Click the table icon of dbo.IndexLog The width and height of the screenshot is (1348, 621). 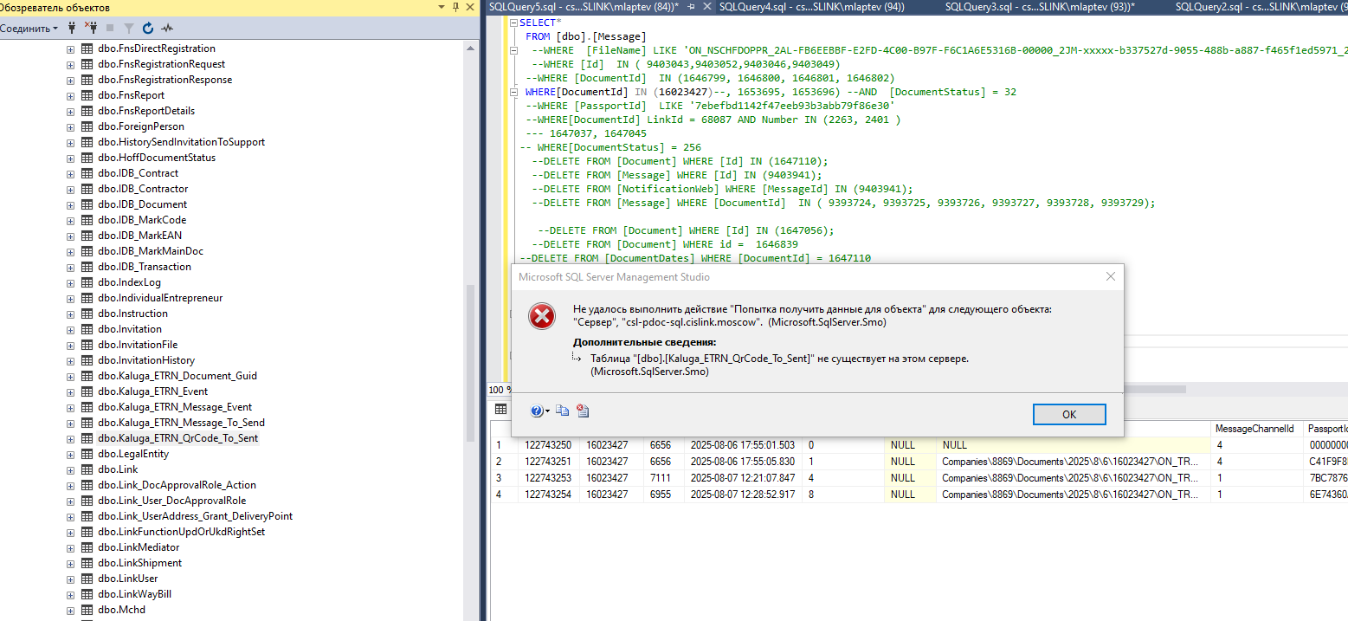pos(87,282)
